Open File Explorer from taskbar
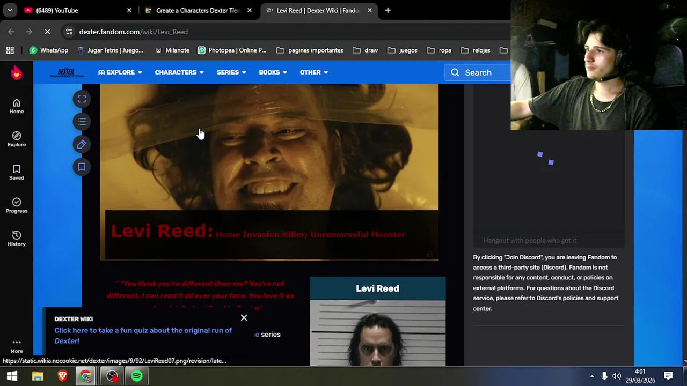The image size is (687, 386). point(38,376)
